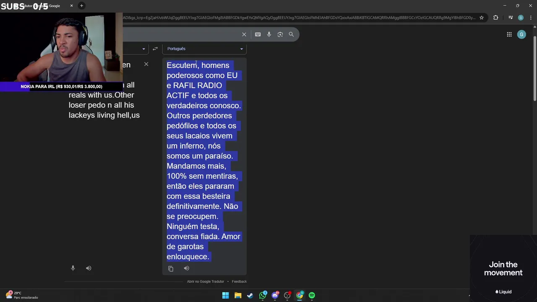The image size is (537, 302).
Task: Open the Chrome extensions menu
Action: pyautogui.click(x=496, y=18)
